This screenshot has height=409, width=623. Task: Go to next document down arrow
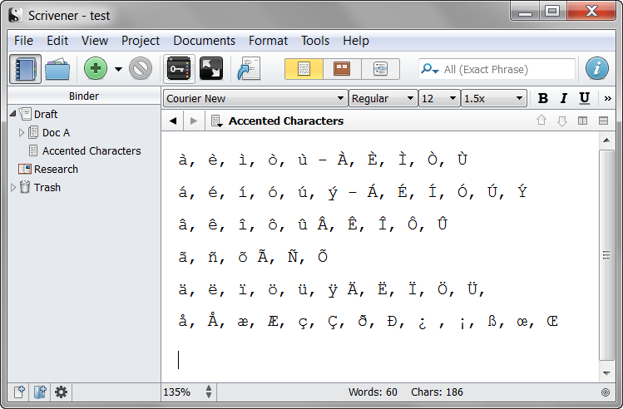(561, 121)
